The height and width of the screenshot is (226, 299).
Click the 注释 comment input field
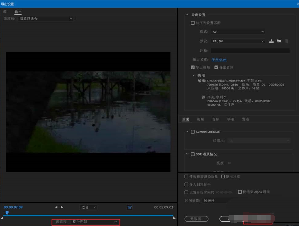click(250, 50)
